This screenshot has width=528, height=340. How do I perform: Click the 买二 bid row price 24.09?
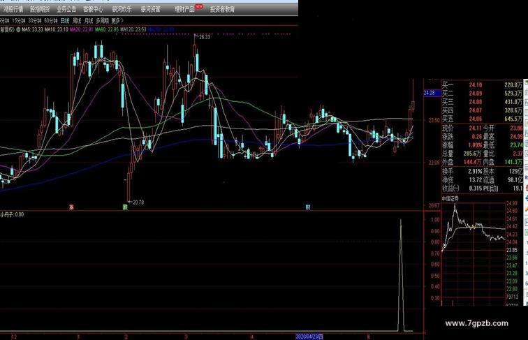pyautogui.click(x=476, y=94)
